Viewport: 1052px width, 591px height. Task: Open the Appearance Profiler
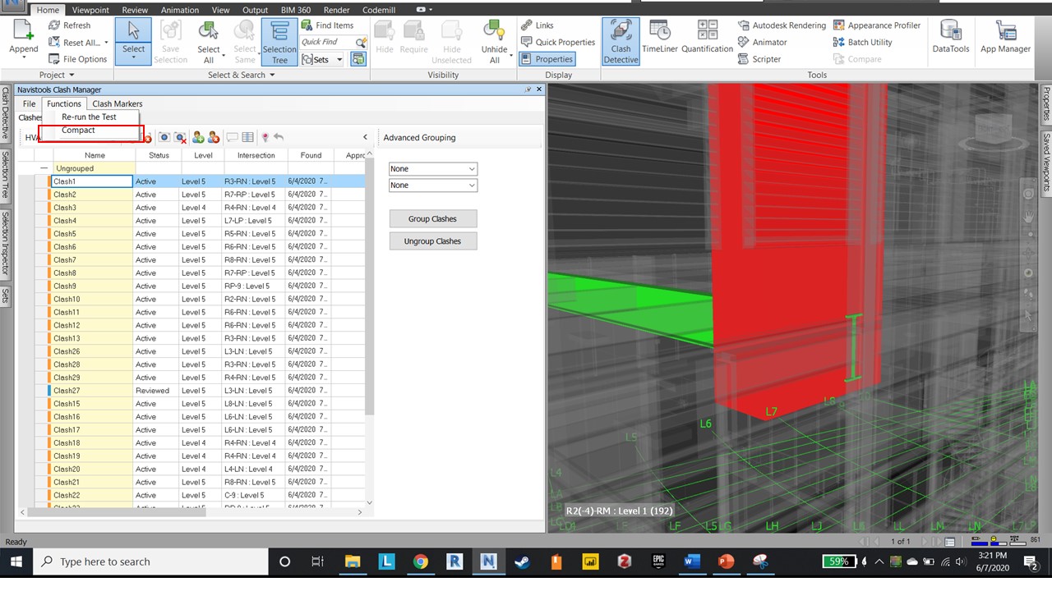(x=876, y=25)
